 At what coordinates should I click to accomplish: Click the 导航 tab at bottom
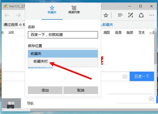[x=30, y=103]
